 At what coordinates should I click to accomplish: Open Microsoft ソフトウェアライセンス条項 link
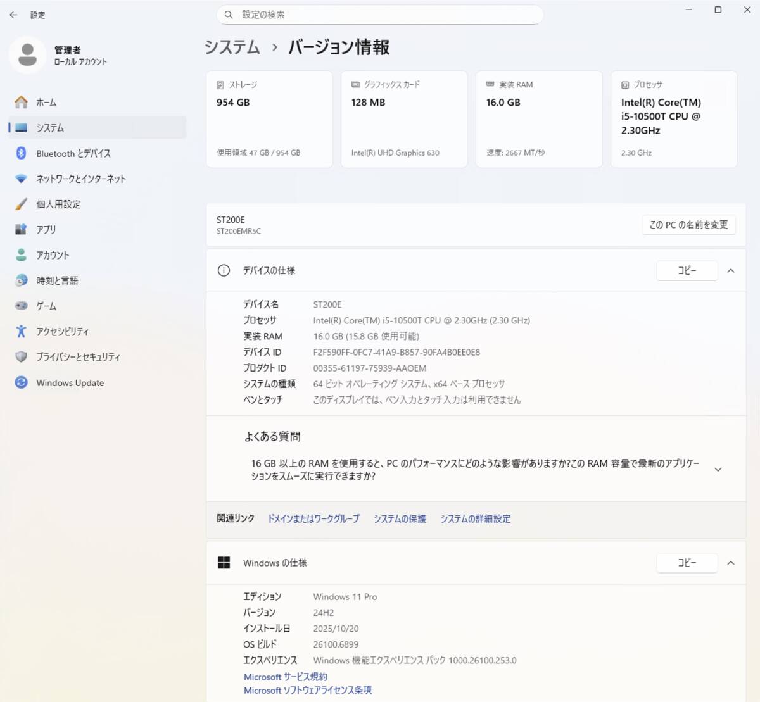[308, 690]
